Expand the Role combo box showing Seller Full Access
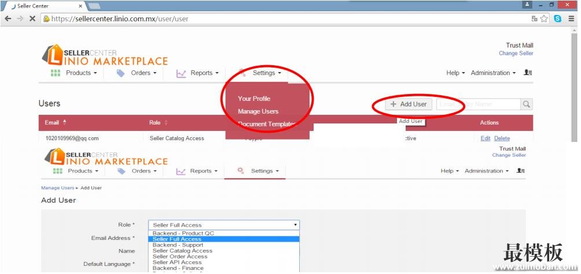Viewport: 581px width, 274px height. pos(224,225)
